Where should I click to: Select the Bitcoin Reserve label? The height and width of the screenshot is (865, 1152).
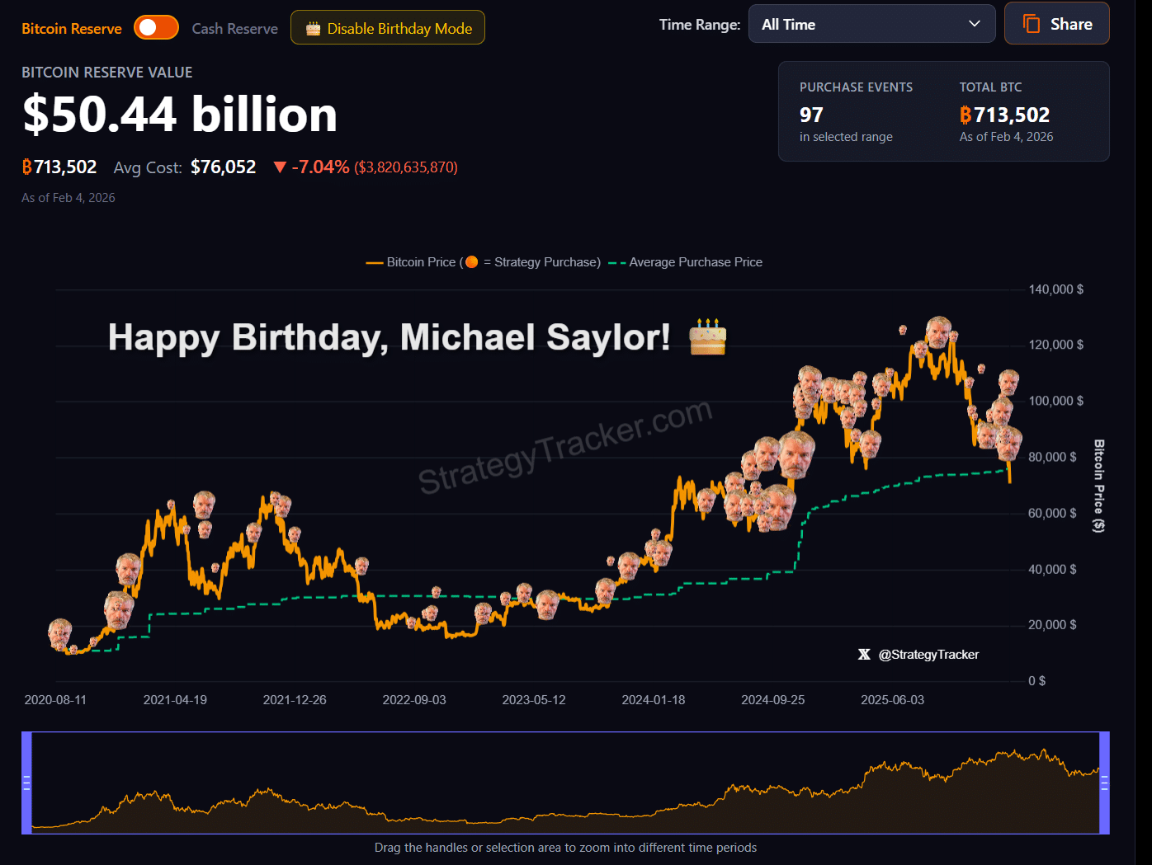(72, 29)
